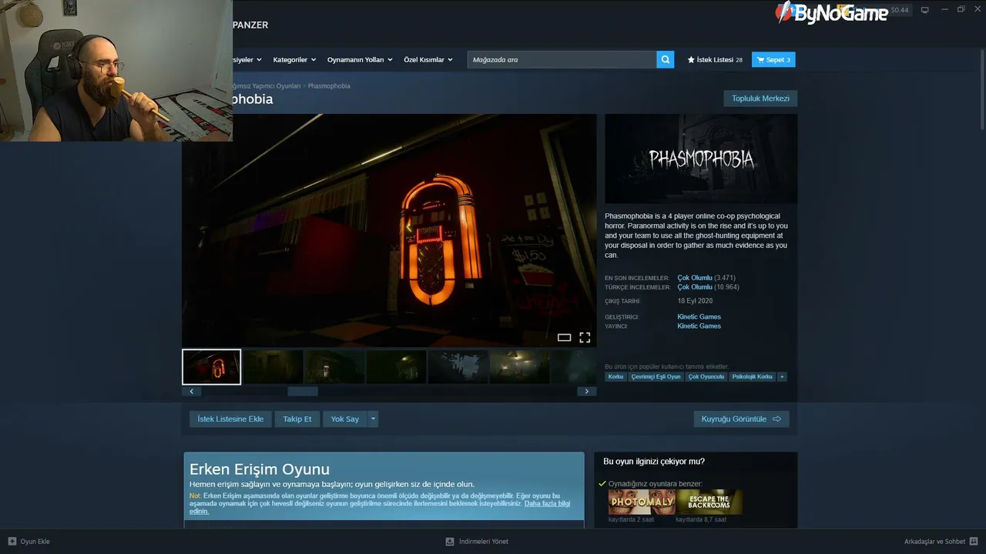Click the Big Picture mode monitor icon
This screenshot has width=986, height=554.
(925, 10)
